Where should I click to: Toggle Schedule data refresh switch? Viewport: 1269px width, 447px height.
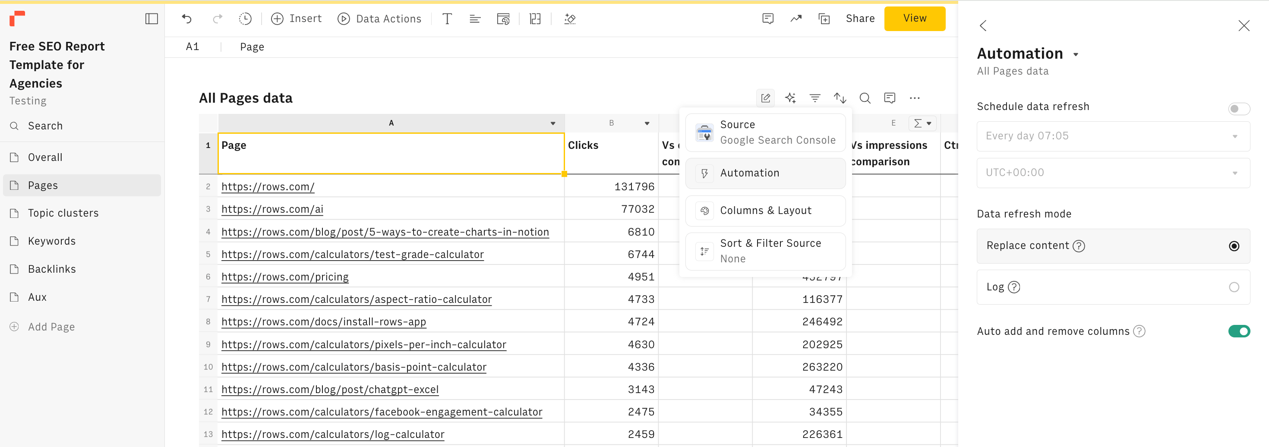coord(1238,109)
